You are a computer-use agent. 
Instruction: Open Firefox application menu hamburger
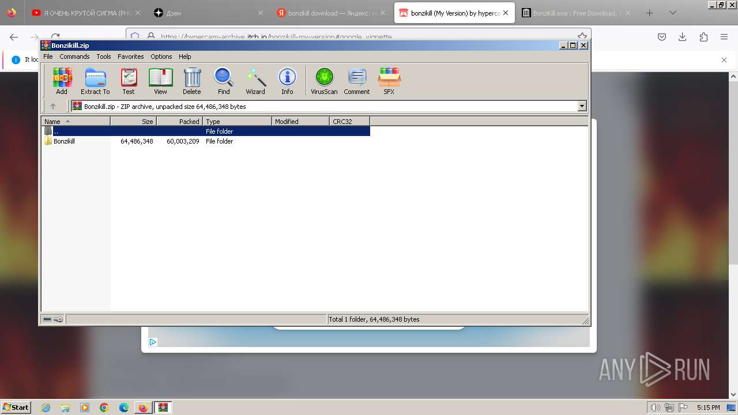pos(724,37)
